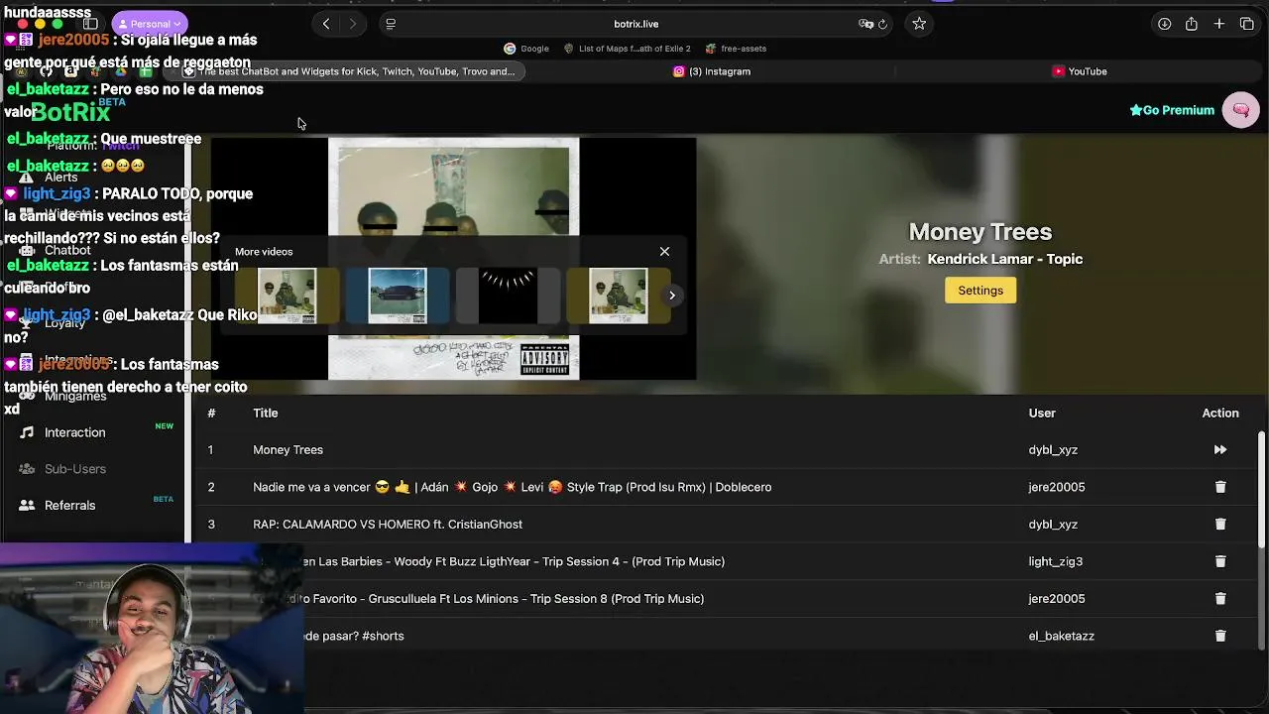Click user el_baketazz in the queue
This screenshot has height=714, width=1269.
(x=1061, y=636)
